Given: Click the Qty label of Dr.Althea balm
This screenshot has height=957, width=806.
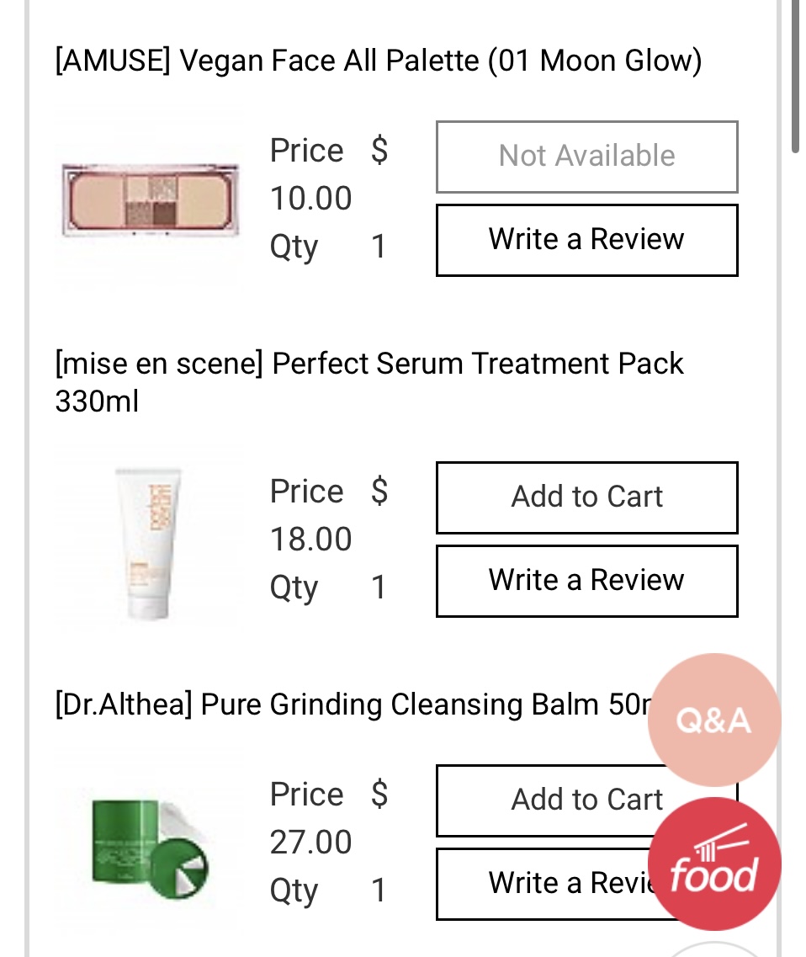Looking at the screenshot, I should 294,891.
